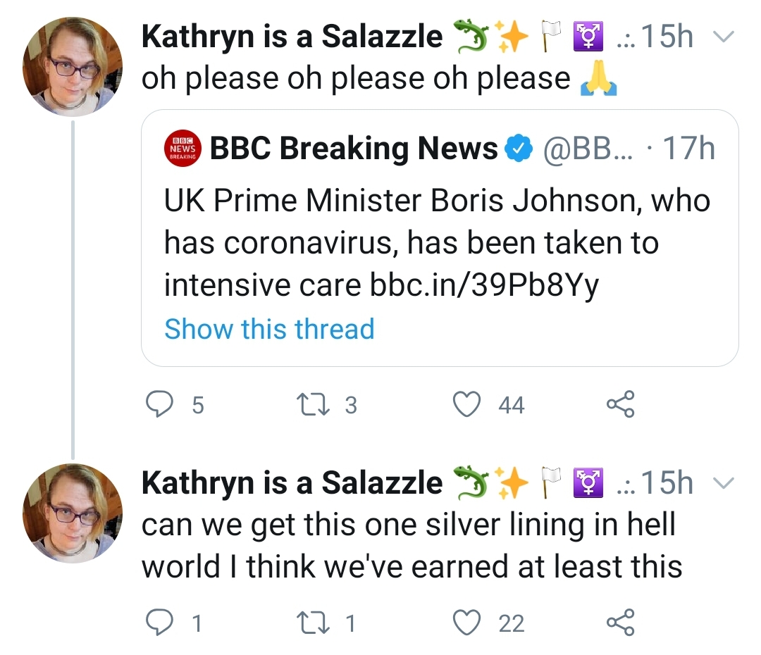
Task: Like the tweet with 22 likes
Action: click(x=466, y=623)
